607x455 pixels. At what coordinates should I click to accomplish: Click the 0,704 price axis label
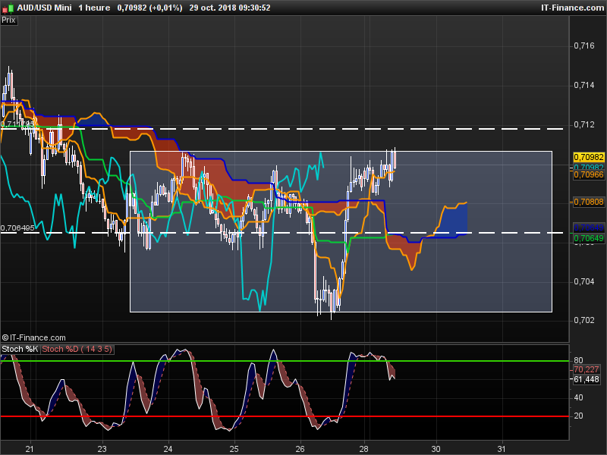pos(583,281)
